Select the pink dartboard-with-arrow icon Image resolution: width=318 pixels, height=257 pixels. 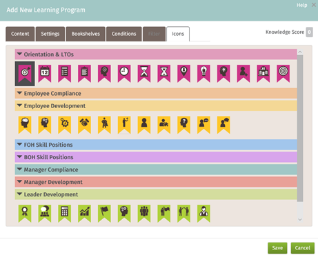[25, 74]
